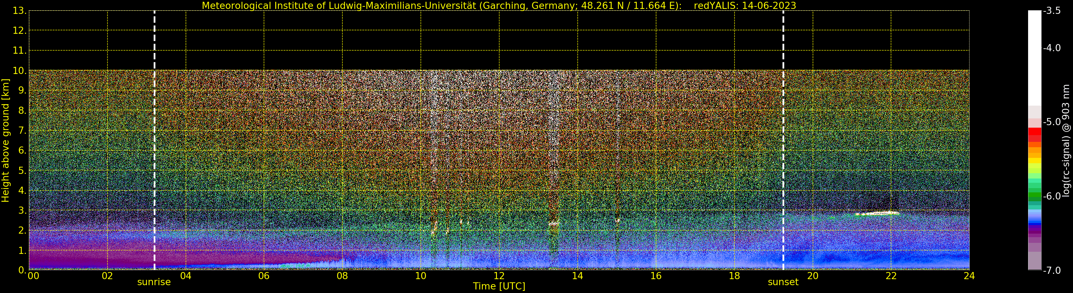Click the time tick label '06'
The height and width of the screenshot is (293, 1073).
click(x=264, y=276)
